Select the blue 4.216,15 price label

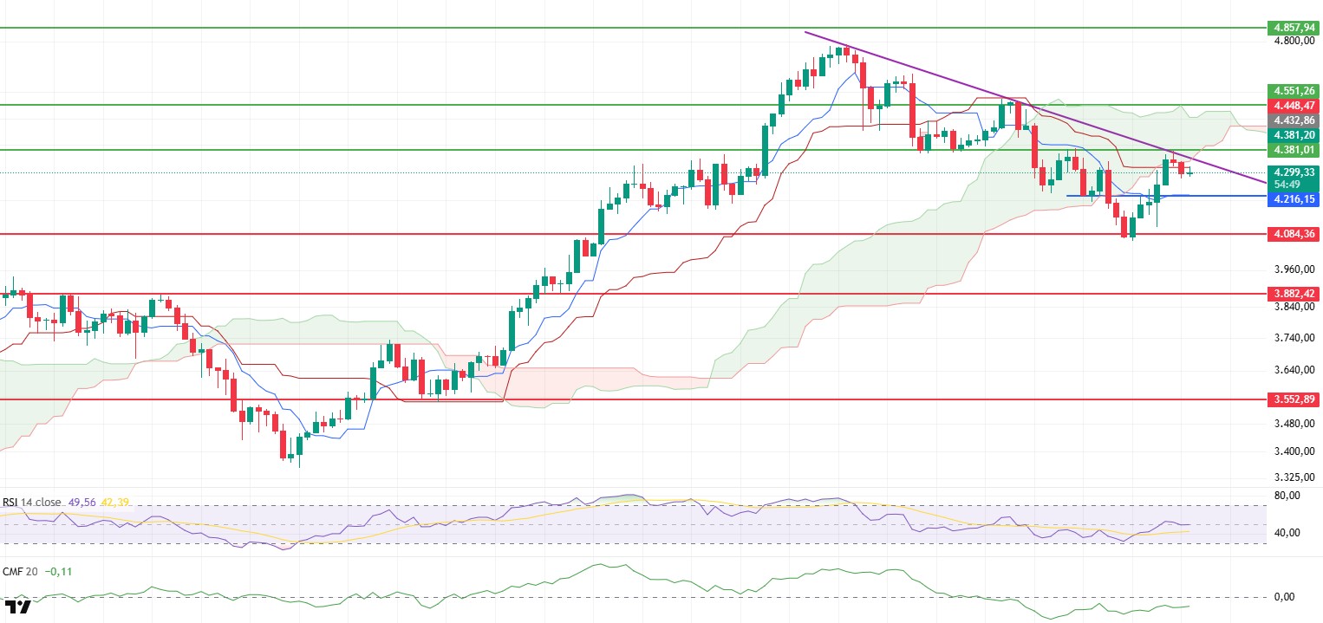(1292, 199)
